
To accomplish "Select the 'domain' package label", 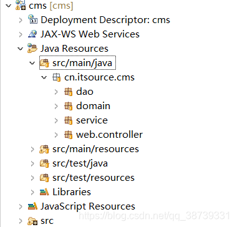I will coord(93,106).
